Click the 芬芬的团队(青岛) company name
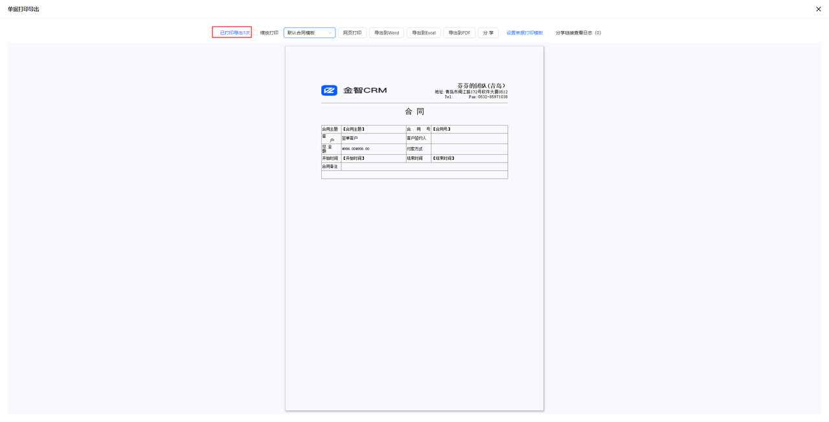This screenshot has height=422, width=829. (481, 85)
